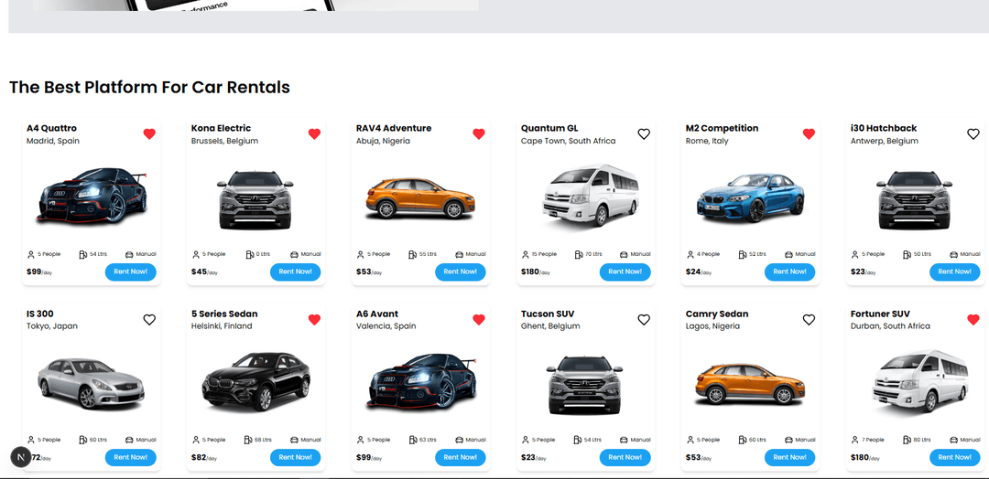Click the Camry Sedan heart icon
Viewport: 989px width, 479px height.
point(809,320)
